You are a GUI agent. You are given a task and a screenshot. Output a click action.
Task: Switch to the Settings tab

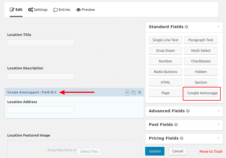[x=38, y=10]
